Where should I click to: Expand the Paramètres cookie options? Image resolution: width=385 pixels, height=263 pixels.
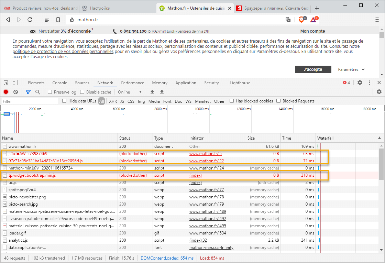[351, 69]
